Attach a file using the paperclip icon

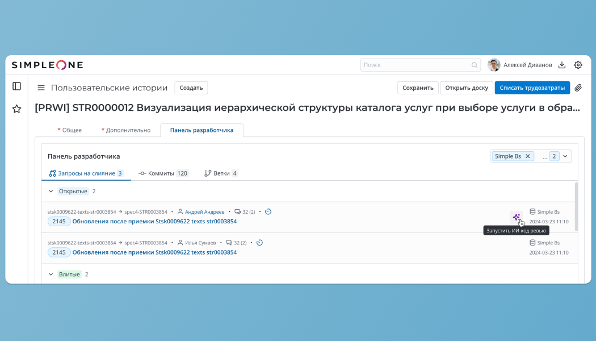click(x=578, y=88)
